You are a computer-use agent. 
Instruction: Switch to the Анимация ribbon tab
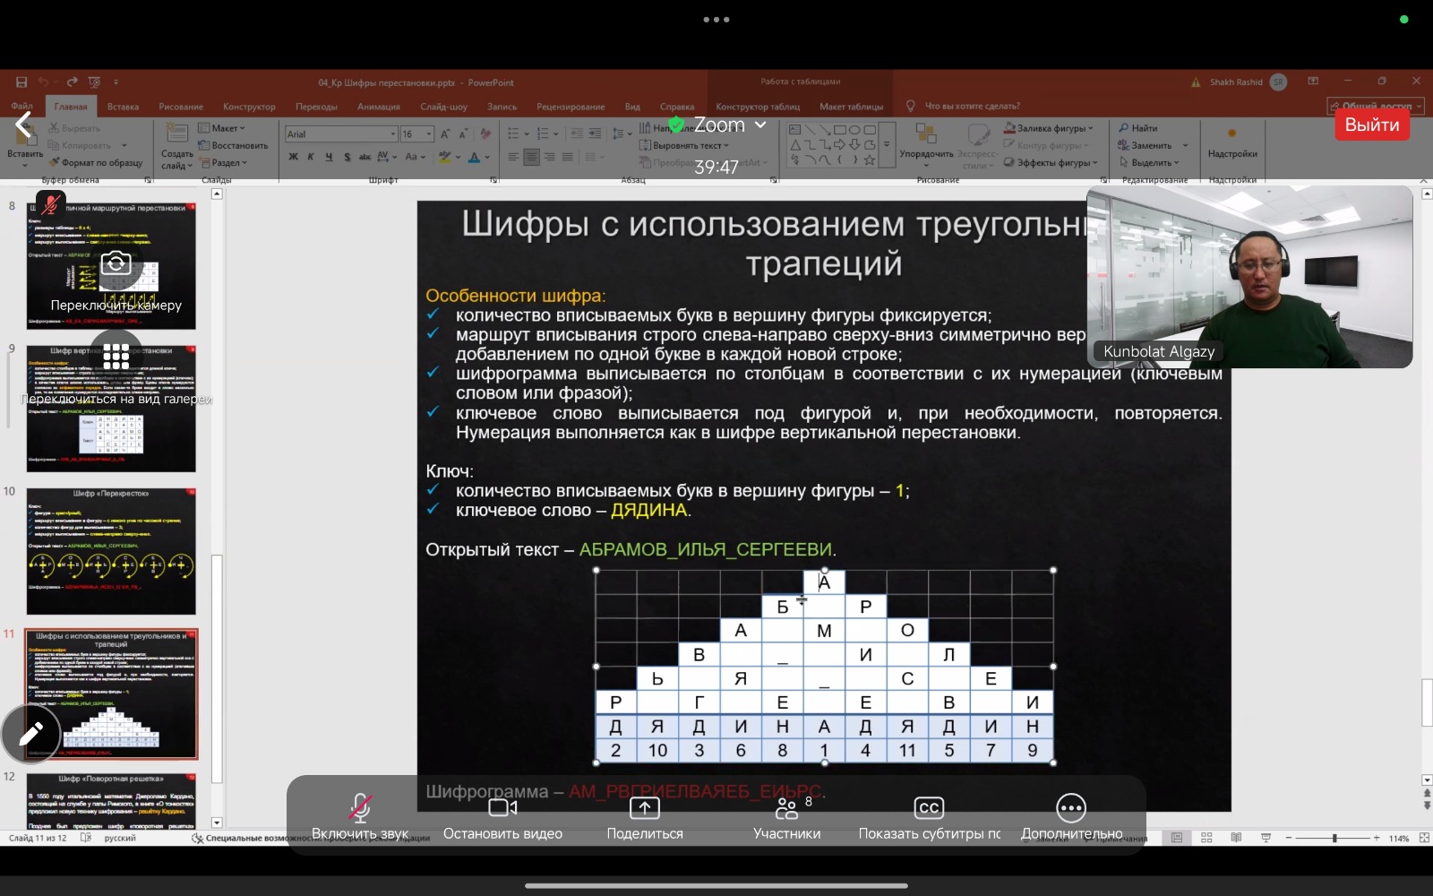pos(378,107)
